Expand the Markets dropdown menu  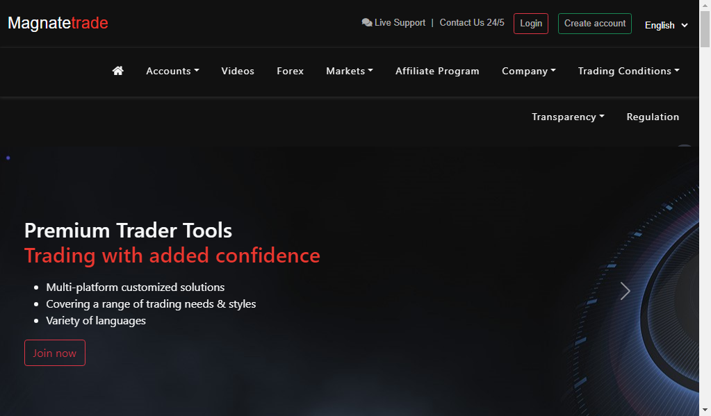click(350, 71)
